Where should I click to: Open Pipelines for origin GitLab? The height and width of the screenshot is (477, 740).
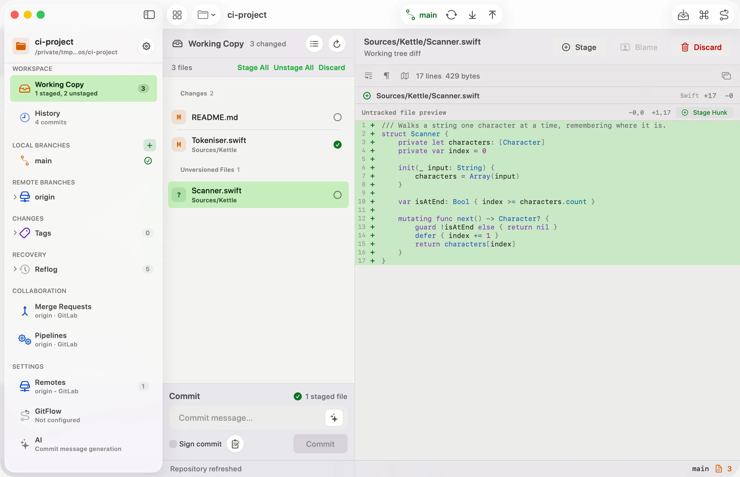tap(84, 339)
